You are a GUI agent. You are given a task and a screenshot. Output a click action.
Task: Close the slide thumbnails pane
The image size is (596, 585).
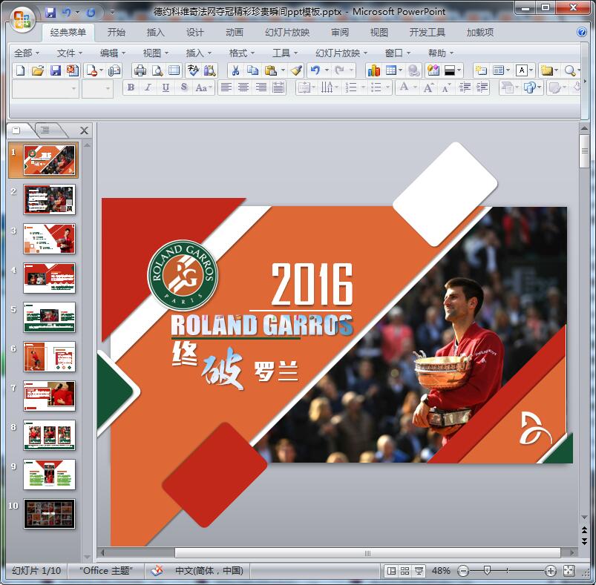coord(84,130)
